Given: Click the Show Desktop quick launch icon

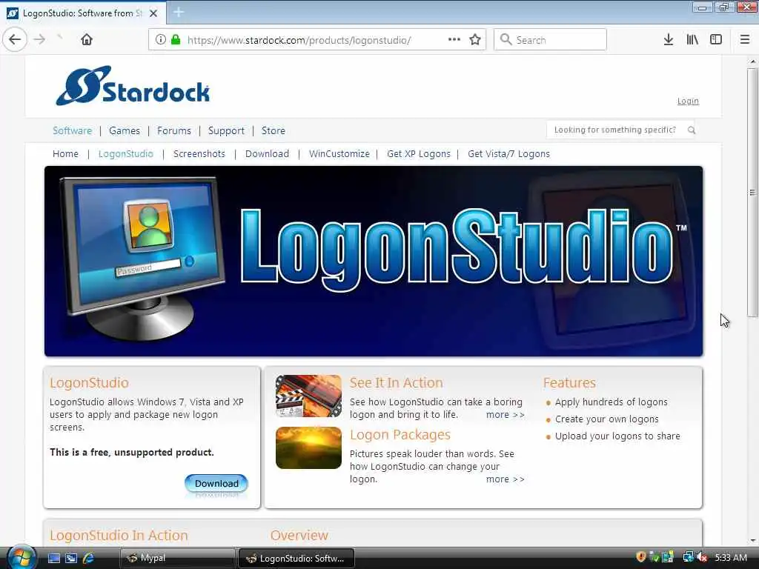Looking at the screenshot, I should 54,559.
